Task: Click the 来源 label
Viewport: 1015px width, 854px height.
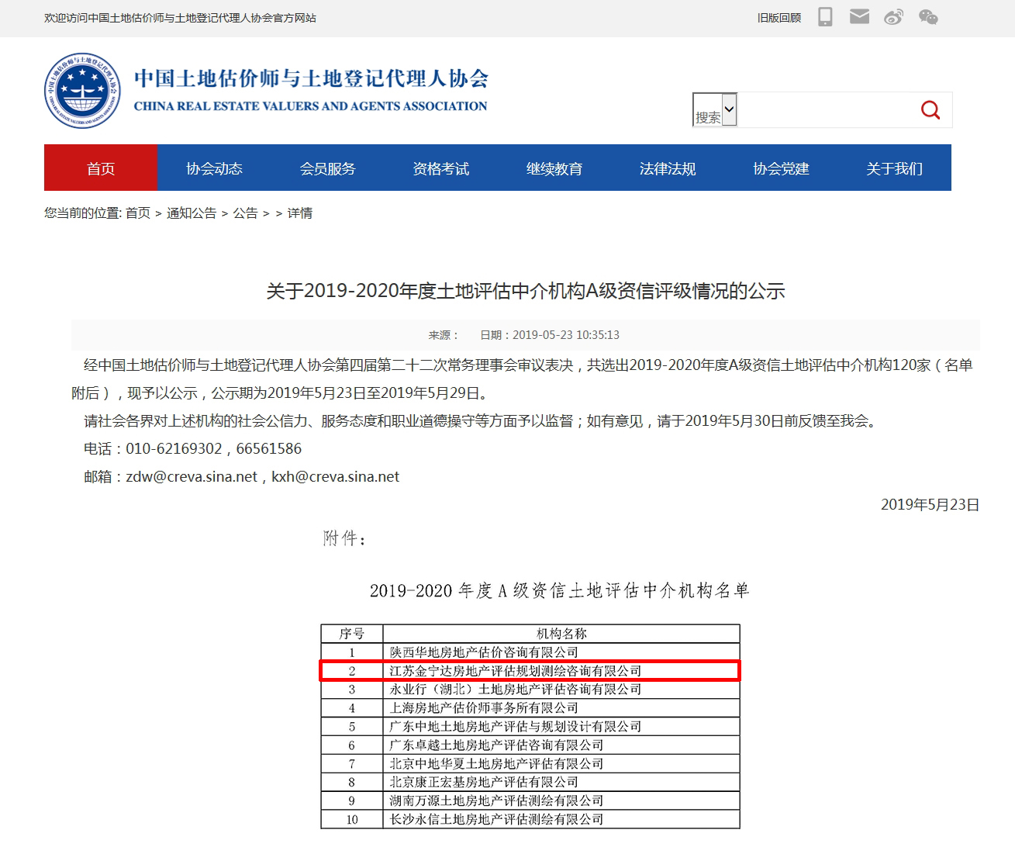Action: [x=444, y=335]
